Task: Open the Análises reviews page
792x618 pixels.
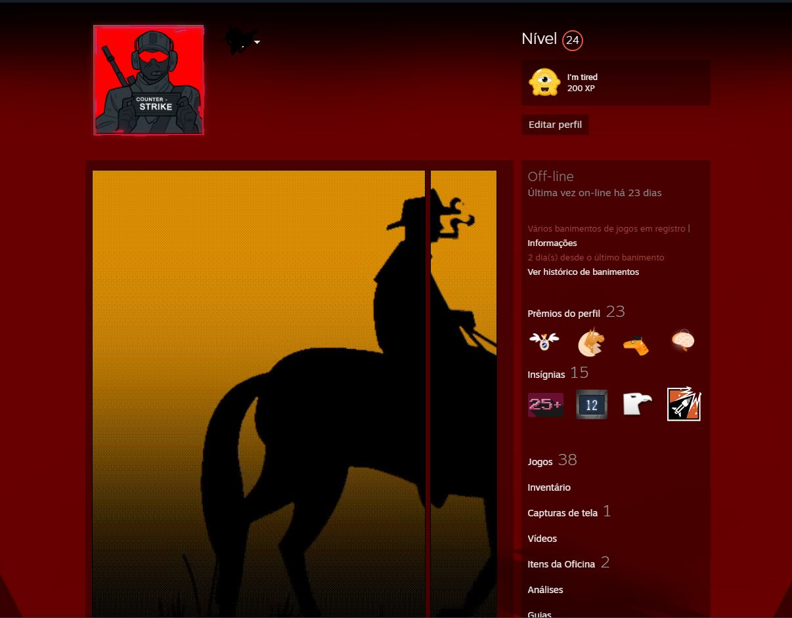Action: coord(545,590)
